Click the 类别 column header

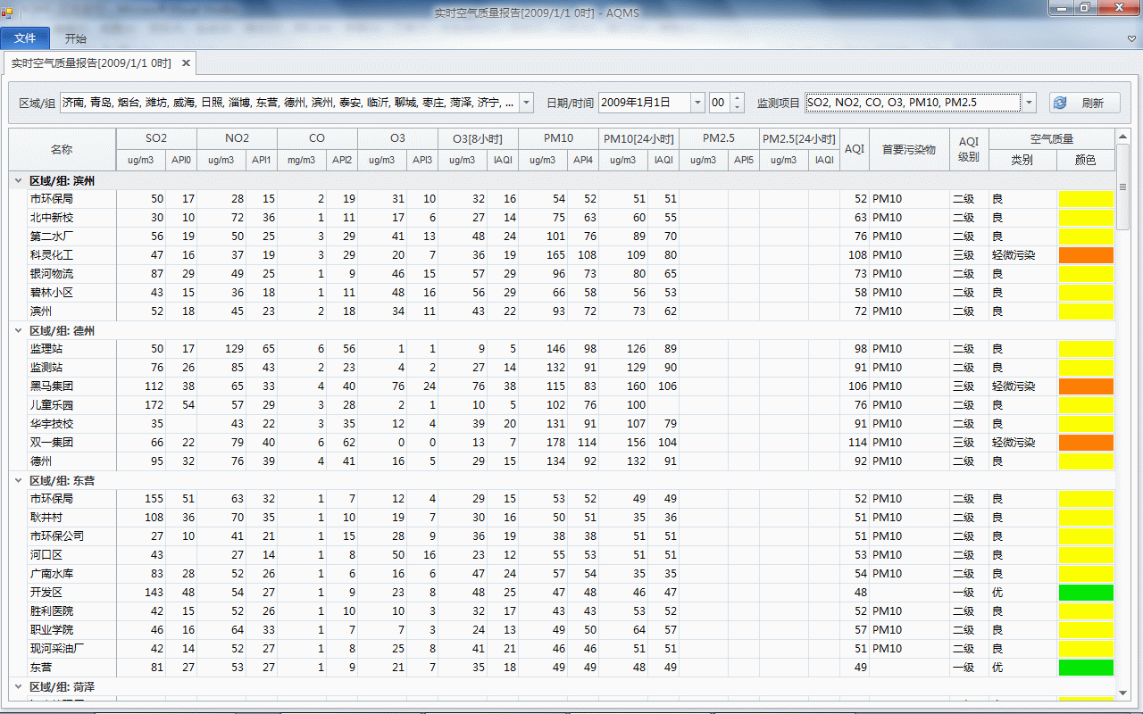click(1022, 160)
